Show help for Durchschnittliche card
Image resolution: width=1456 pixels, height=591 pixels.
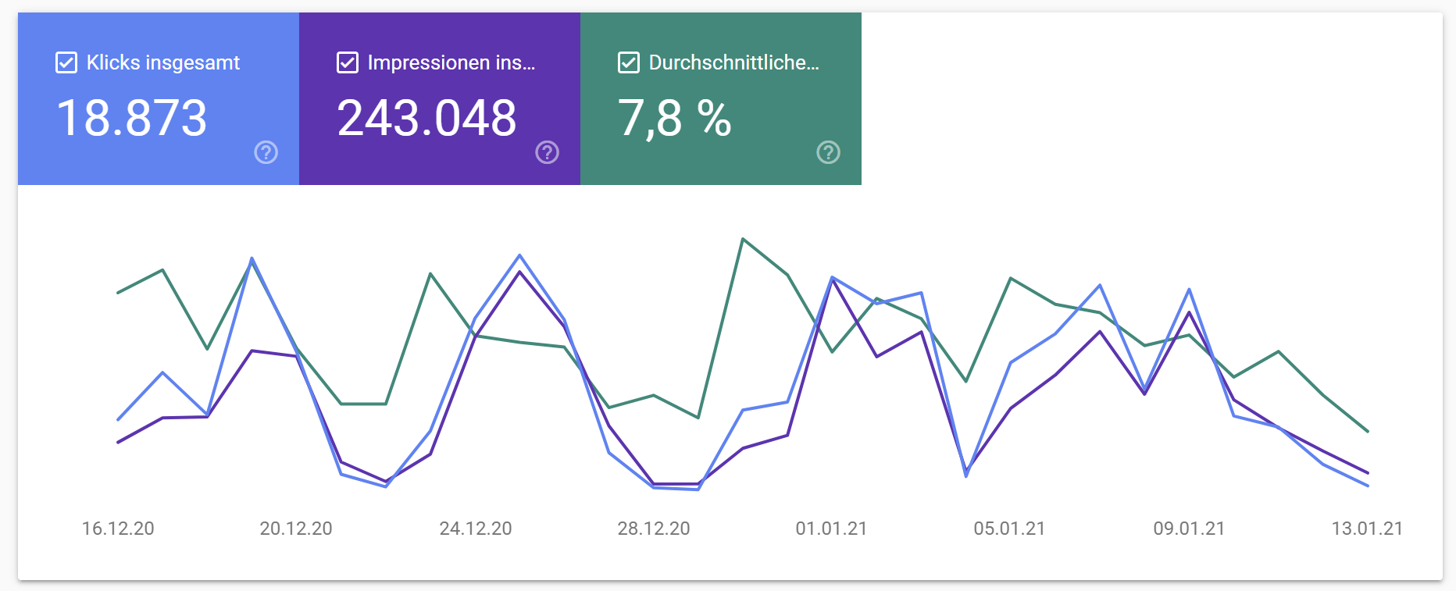[x=828, y=152]
